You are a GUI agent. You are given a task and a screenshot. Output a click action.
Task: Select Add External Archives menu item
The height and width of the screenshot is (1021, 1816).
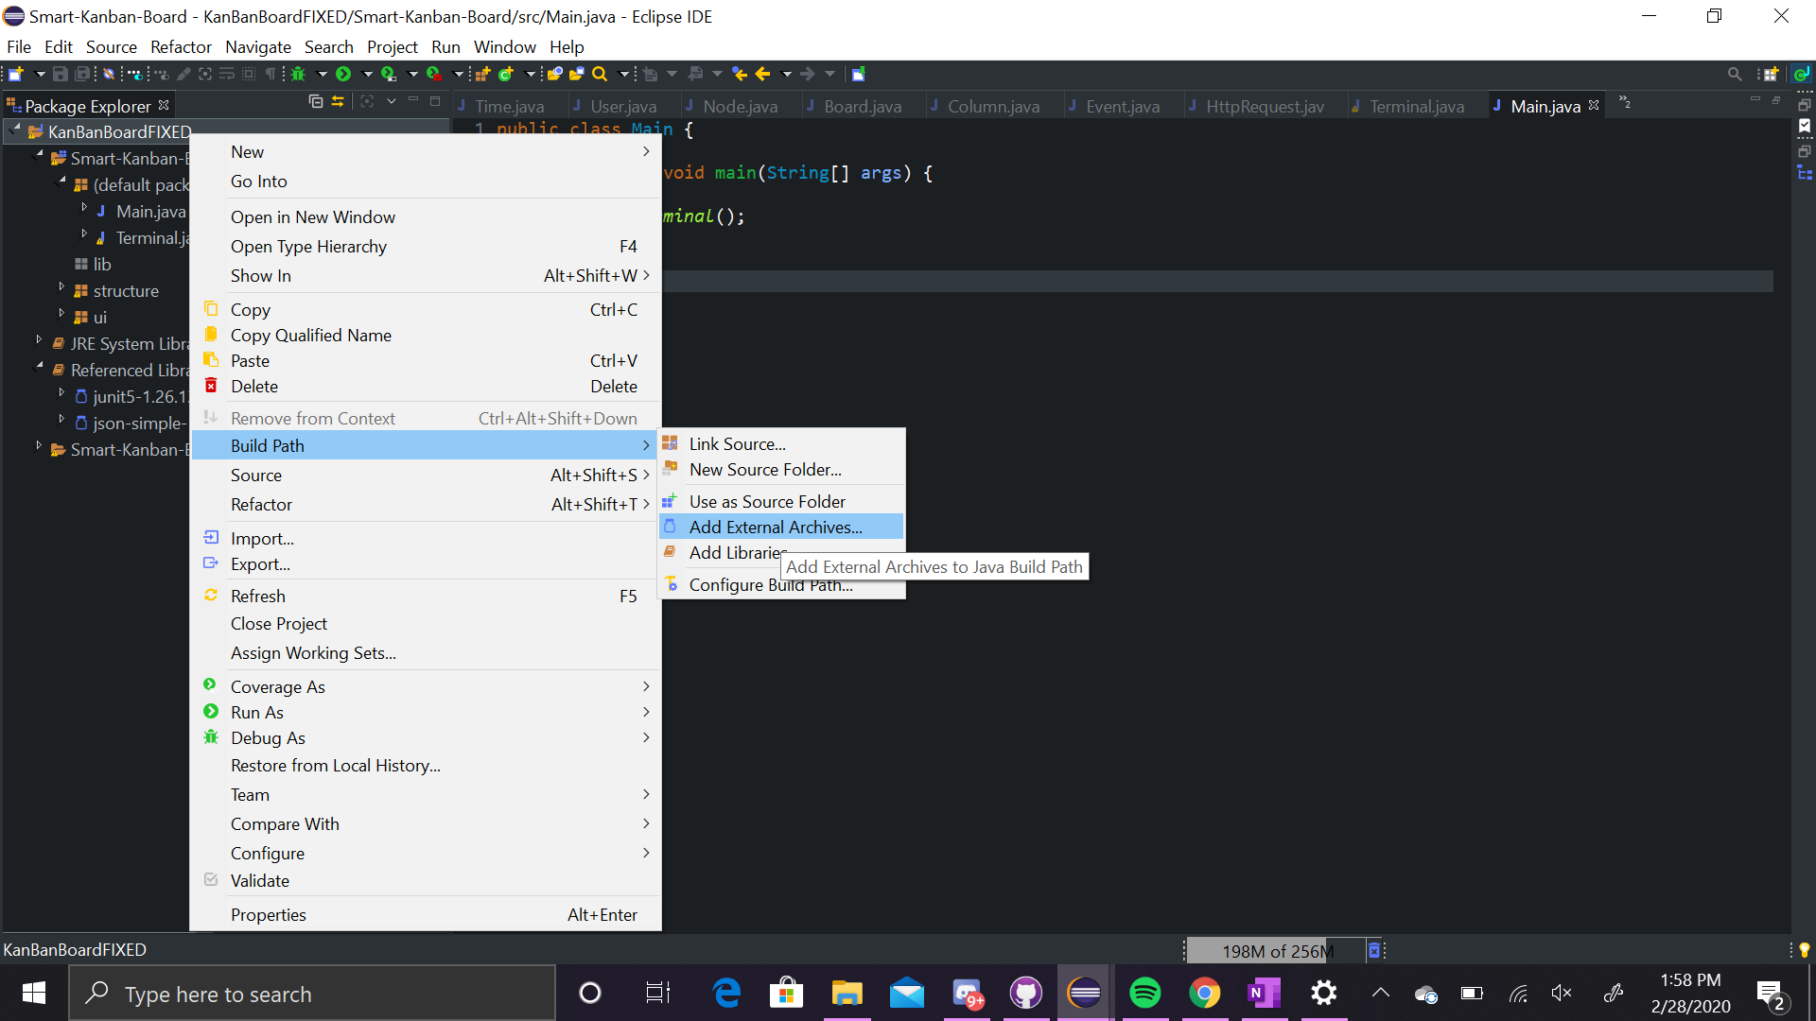coord(776,528)
